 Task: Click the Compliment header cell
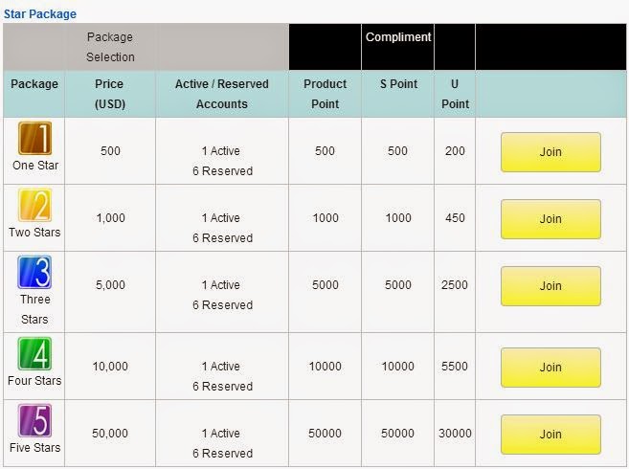point(398,37)
